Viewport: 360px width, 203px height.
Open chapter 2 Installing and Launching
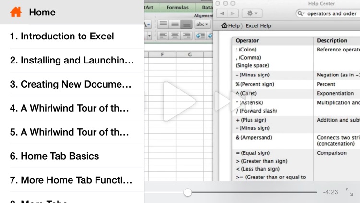(72, 60)
